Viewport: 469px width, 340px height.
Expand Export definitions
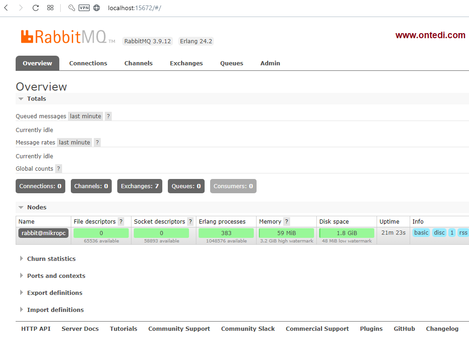tap(51, 293)
